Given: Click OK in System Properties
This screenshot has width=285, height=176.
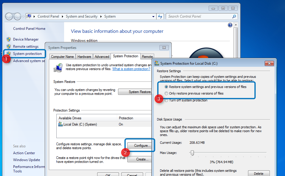Looking at the screenshot, I should coord(108,175).
